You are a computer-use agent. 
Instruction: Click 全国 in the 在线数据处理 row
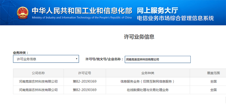(x=214, y=90)
